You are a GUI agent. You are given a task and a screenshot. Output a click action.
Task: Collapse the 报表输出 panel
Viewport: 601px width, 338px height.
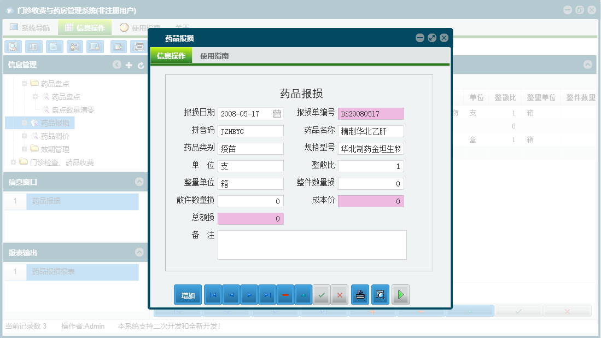click(x=139, y=252)
